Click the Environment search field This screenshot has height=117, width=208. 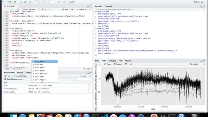(83, 79)
